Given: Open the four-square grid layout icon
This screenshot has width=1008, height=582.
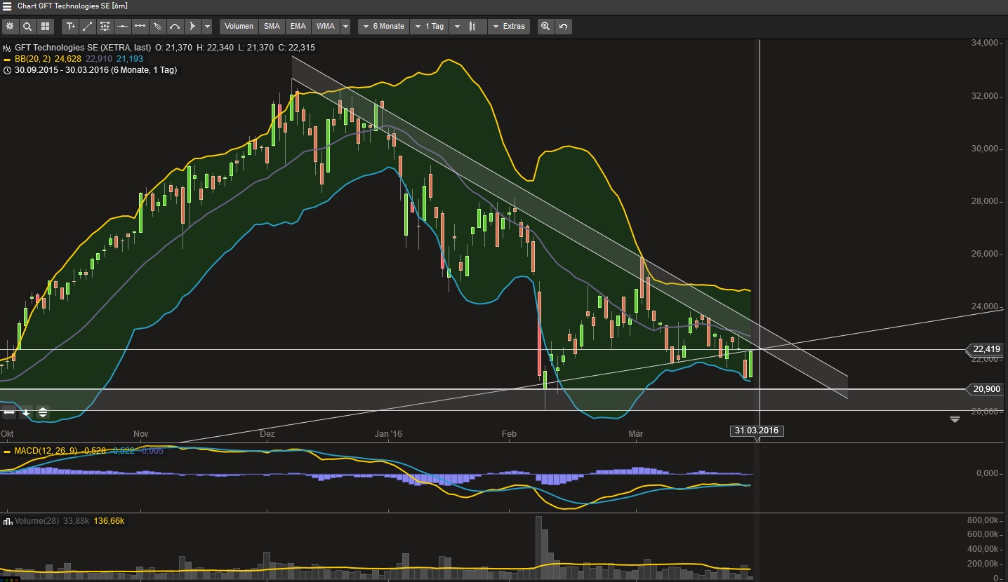Looking at the screenshot, I should click(45, 27).
